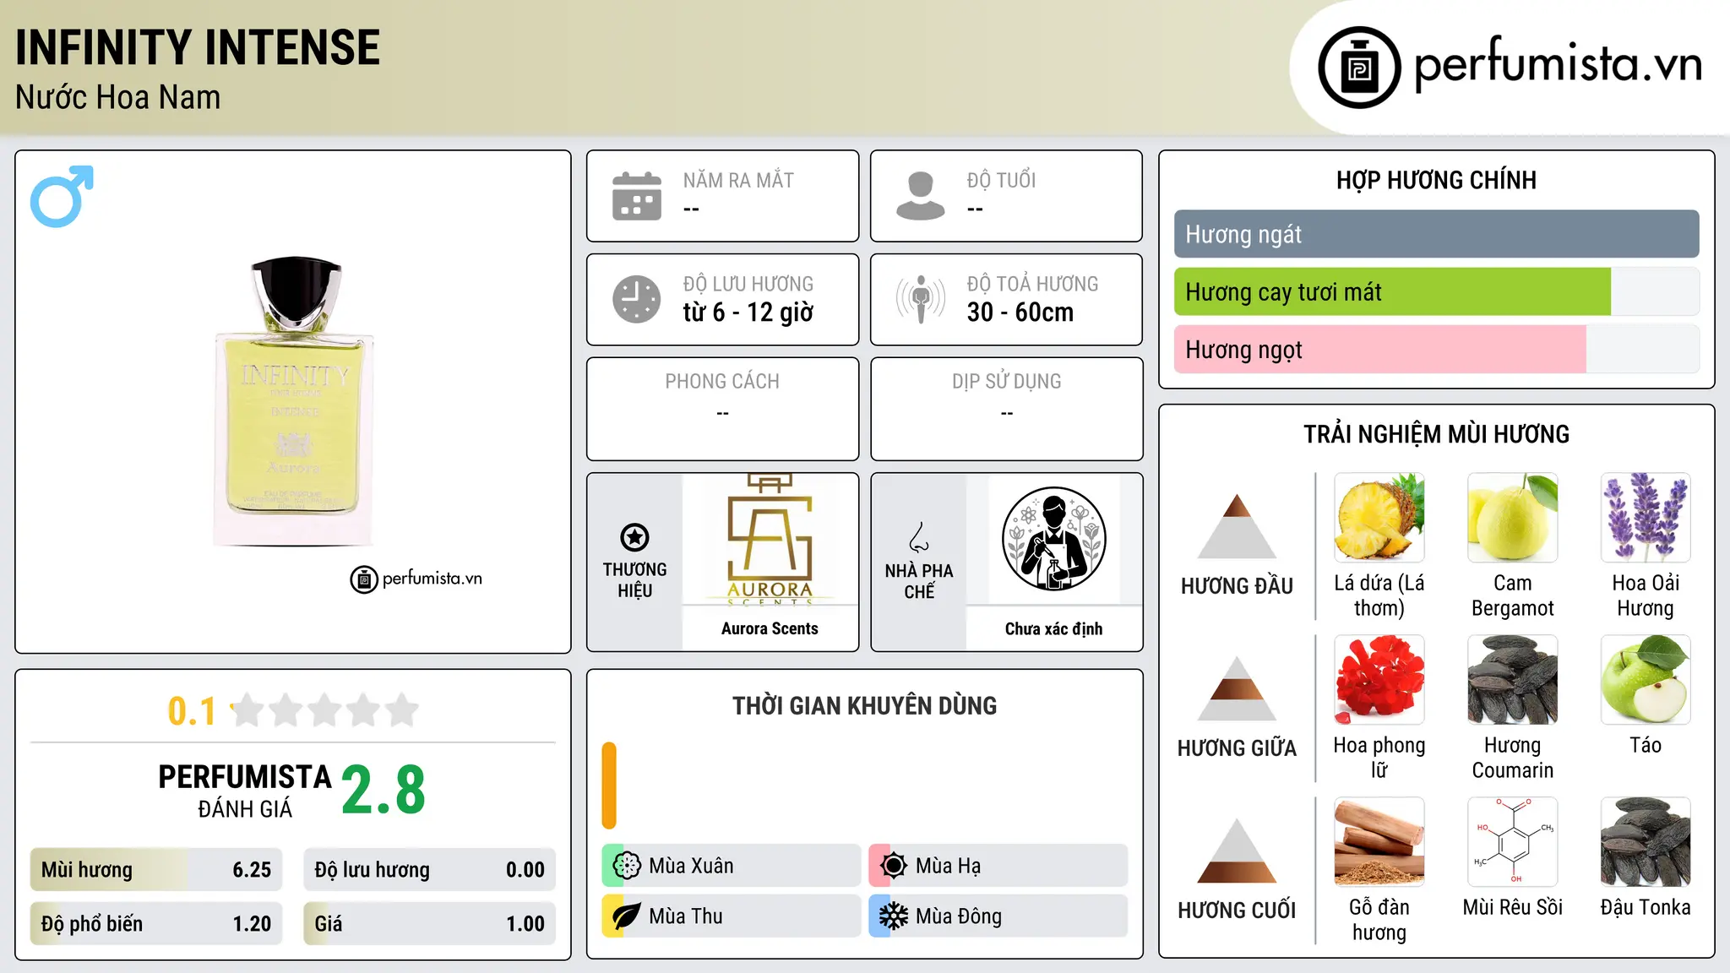Click the Mùa Đông season button
This screenshot has width=1730, height=973.
[998, 916]
